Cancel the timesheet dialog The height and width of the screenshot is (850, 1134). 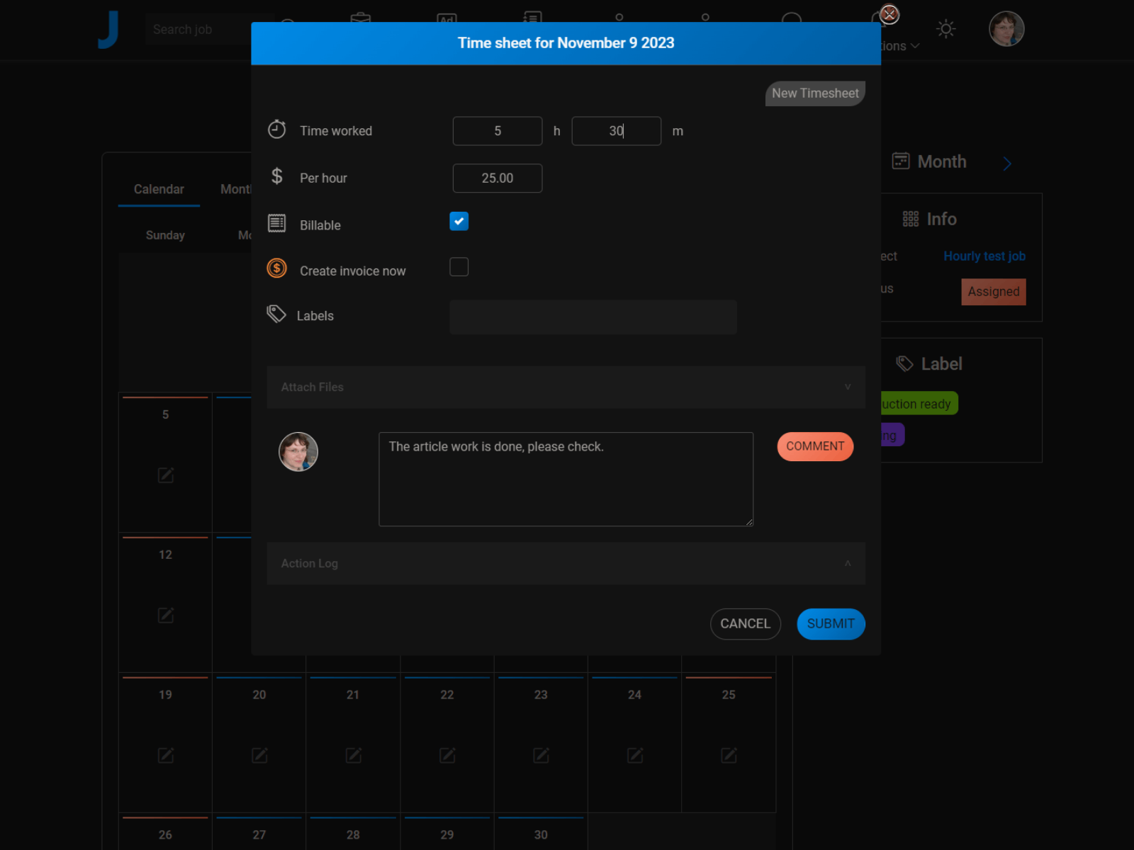[x=745, y=624]
